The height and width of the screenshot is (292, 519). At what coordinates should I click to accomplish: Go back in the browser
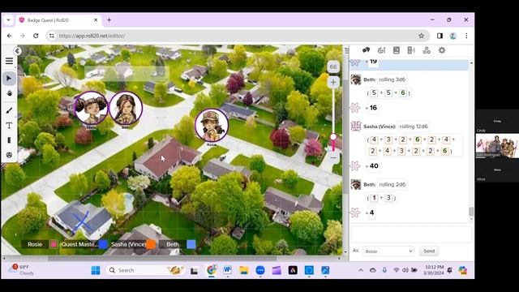pos(9,36)
